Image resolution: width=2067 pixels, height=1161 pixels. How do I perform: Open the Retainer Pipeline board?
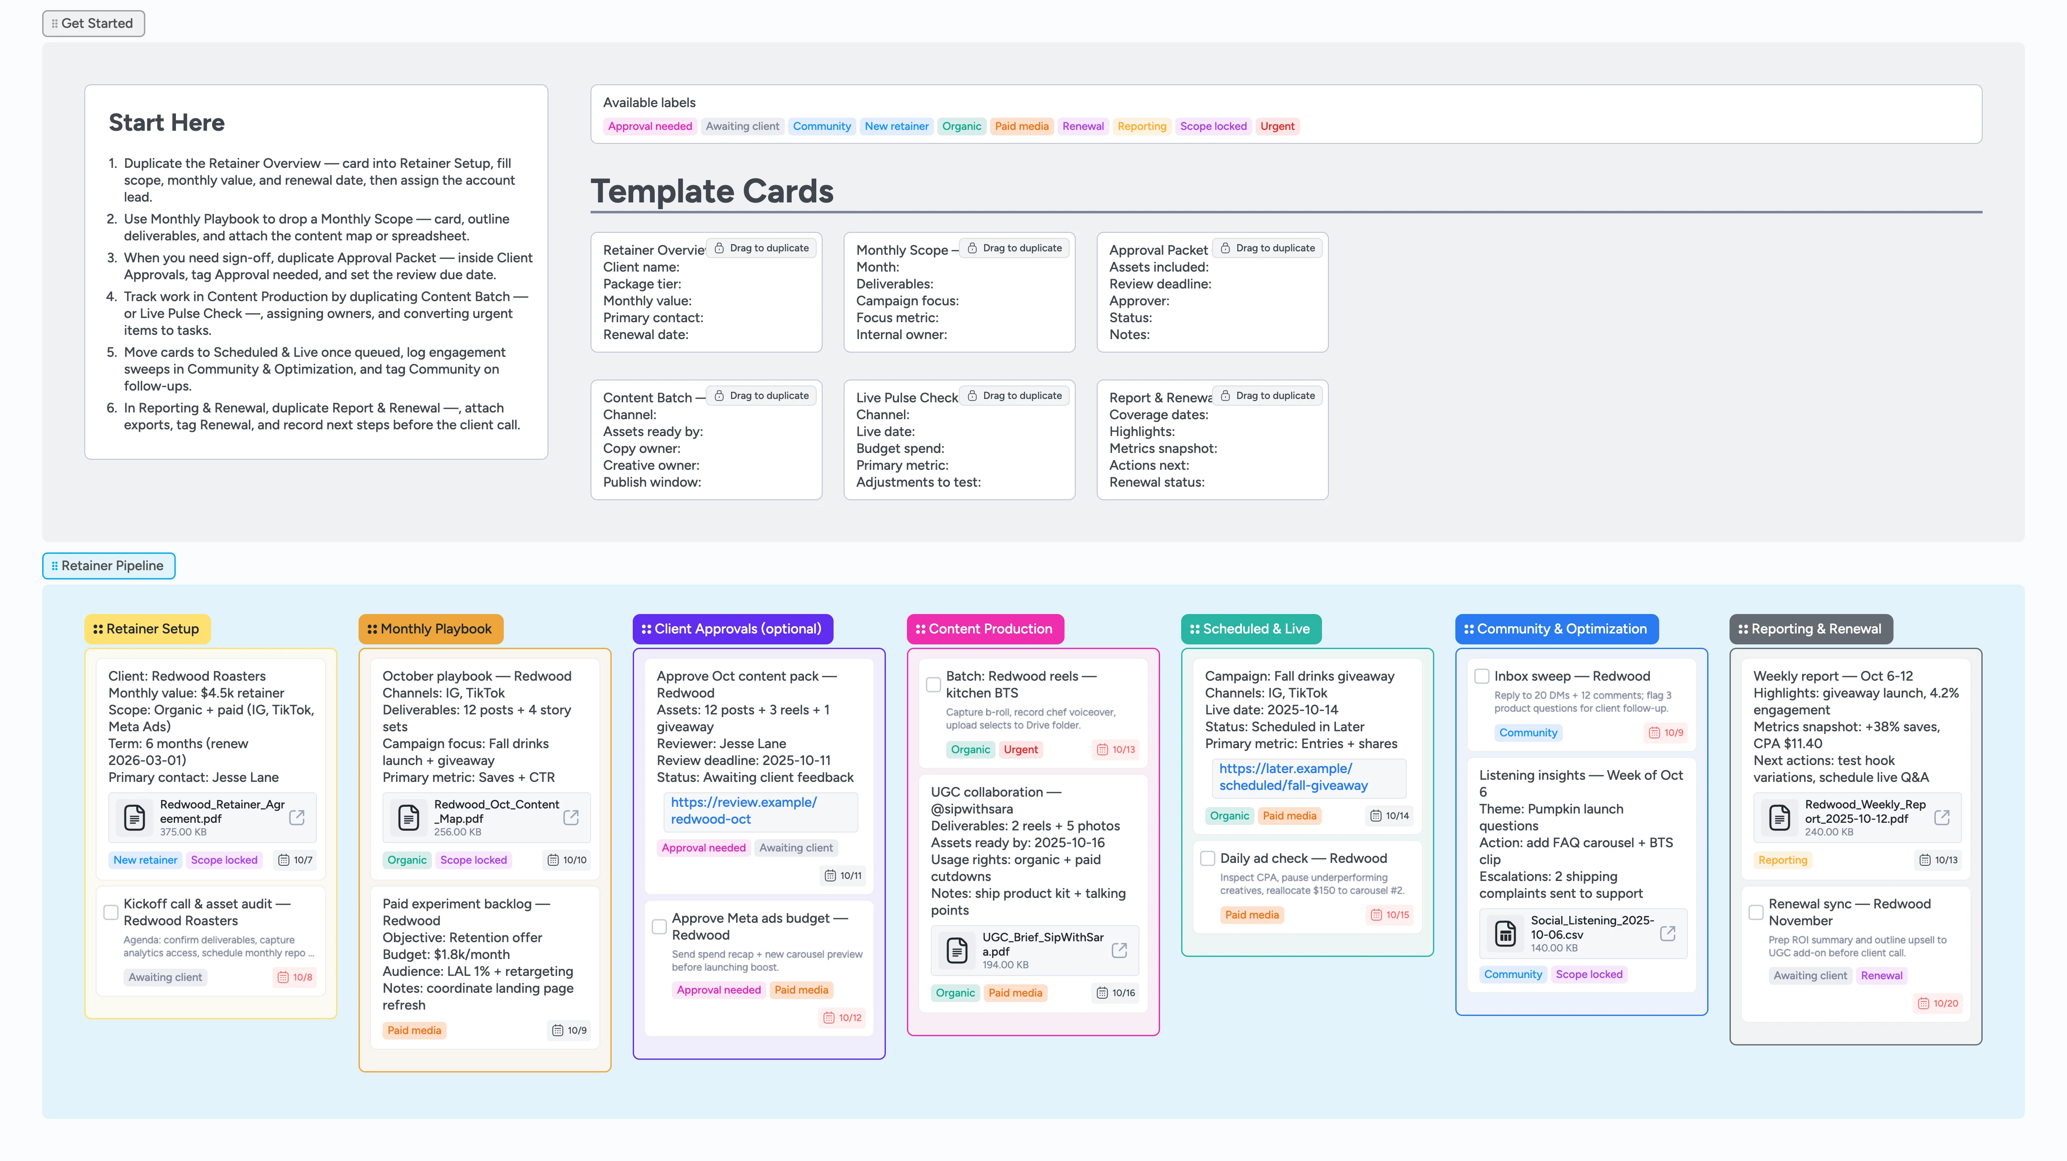[108, 566]
